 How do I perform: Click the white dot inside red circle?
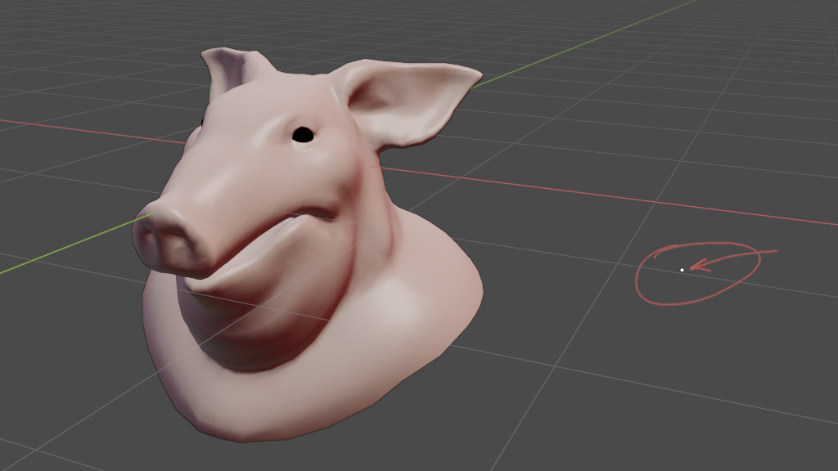coord(682,270)
